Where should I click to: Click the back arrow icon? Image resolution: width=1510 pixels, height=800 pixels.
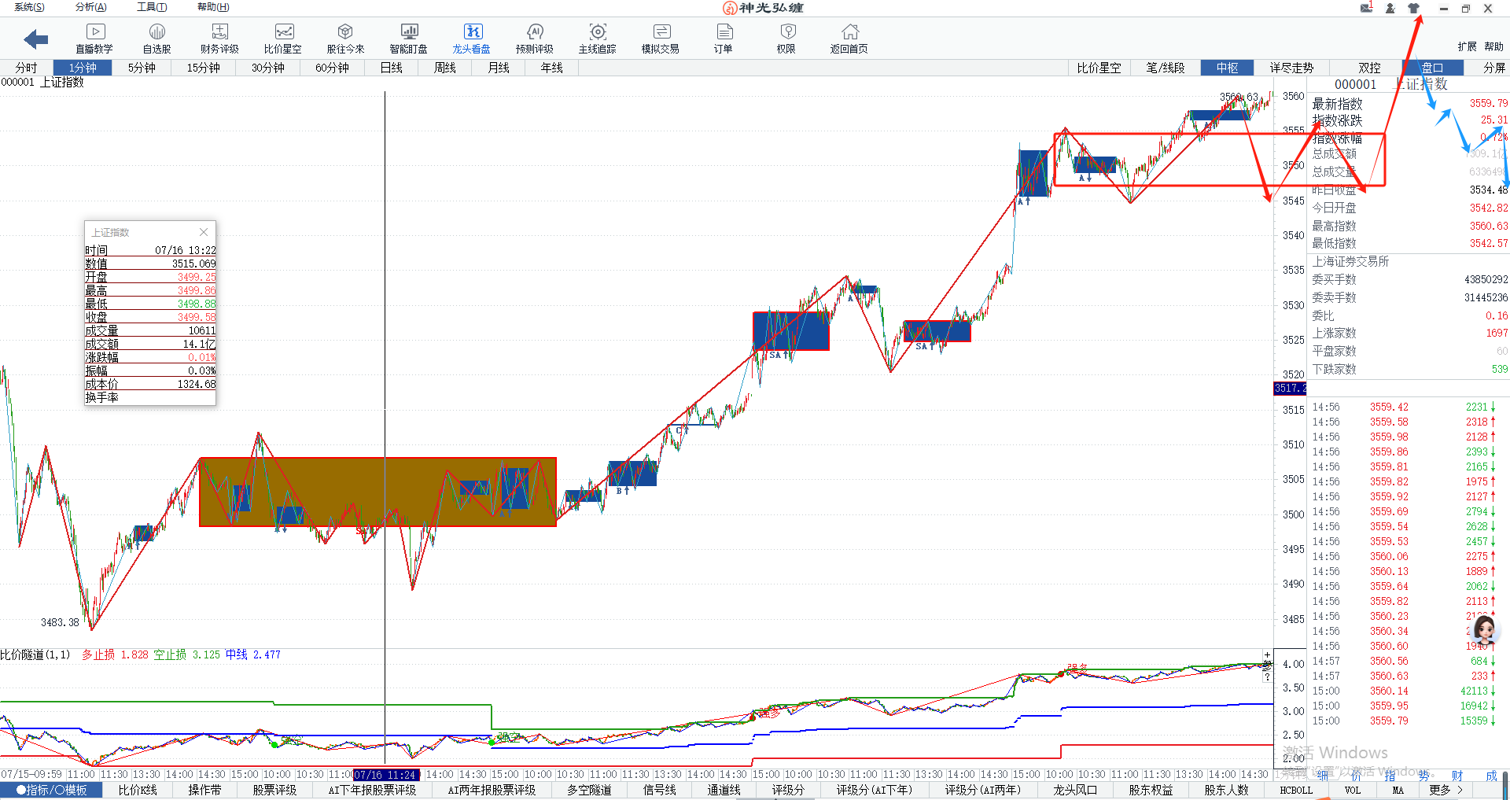36,39
